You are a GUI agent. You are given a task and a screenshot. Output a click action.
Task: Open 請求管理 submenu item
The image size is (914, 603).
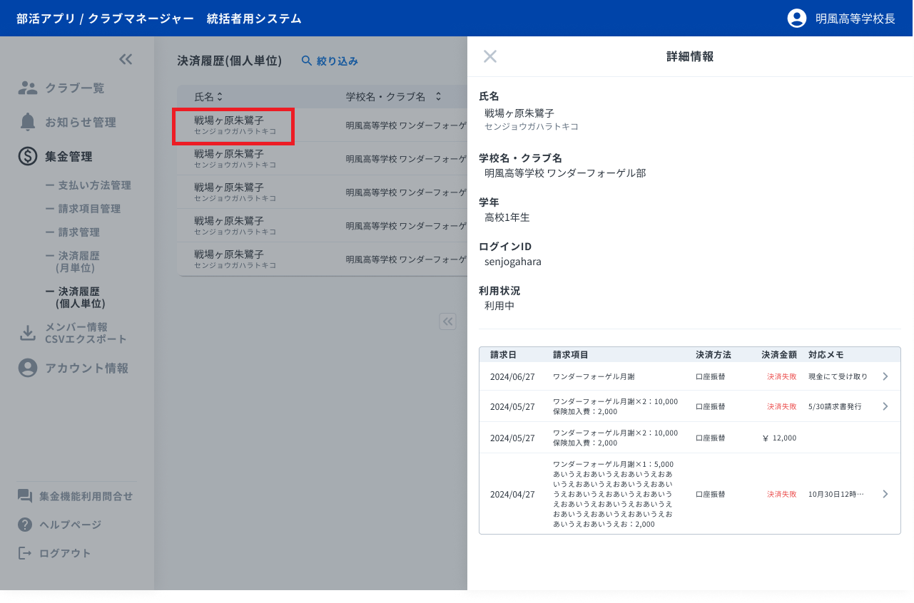click(x=73, y=232)
